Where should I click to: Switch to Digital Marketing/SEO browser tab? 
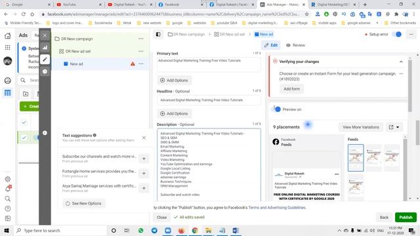pyautogui.click(x=333, y=5)
